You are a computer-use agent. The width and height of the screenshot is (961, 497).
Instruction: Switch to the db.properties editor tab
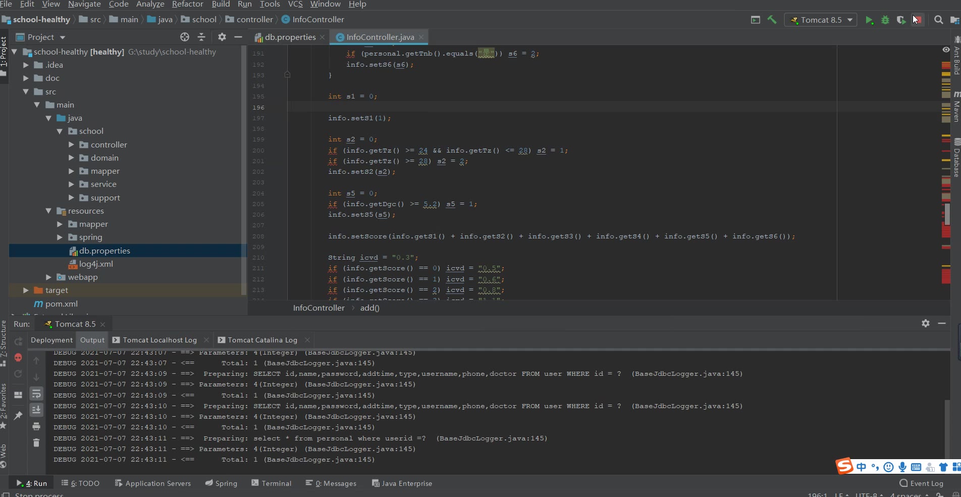(x=290, y=37)
